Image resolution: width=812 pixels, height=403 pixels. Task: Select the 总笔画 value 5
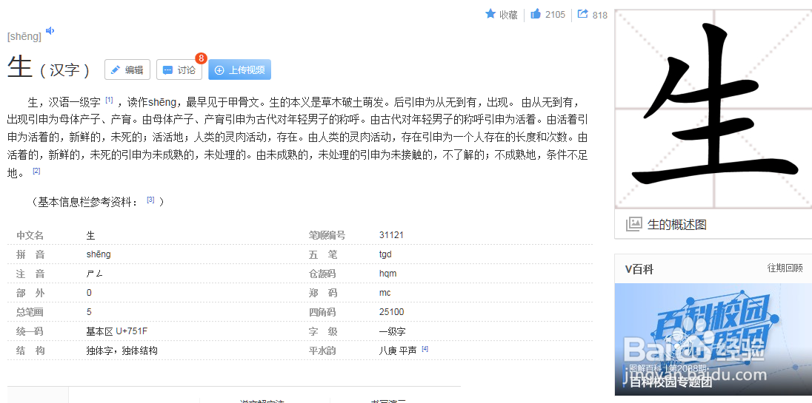pos(89,312)
